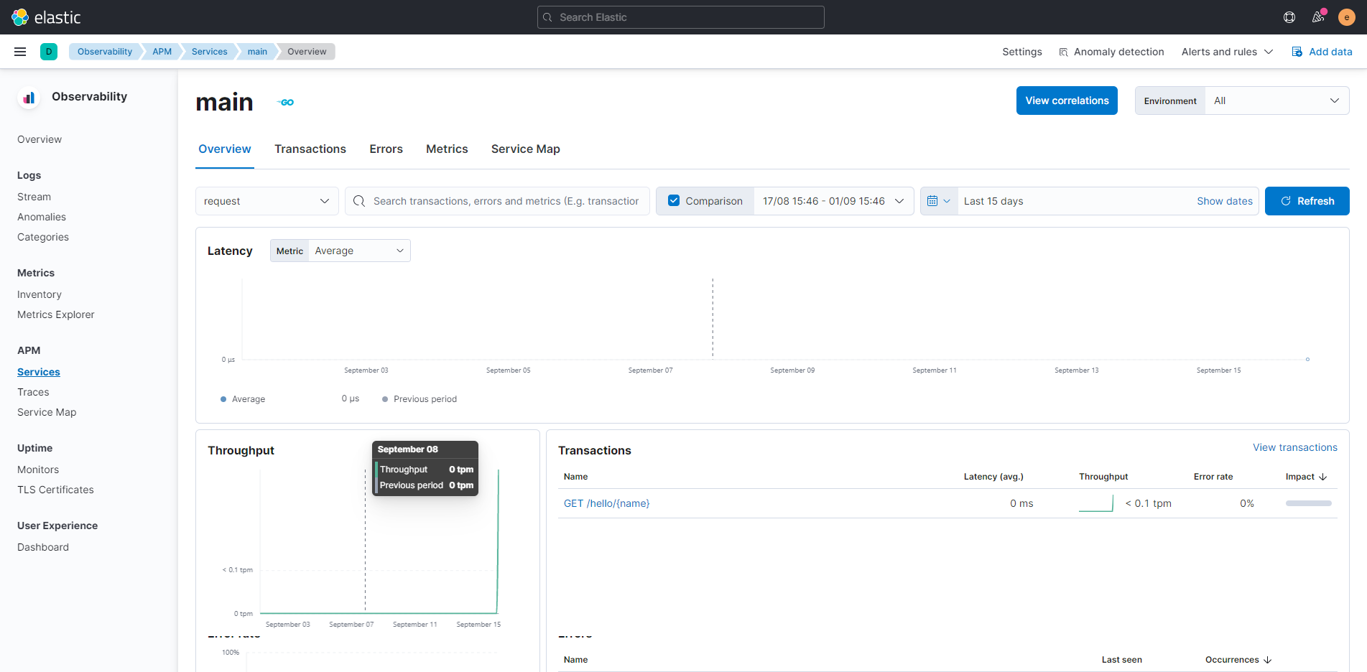Viewport: 1367px width, 672px height.
Task: Sort errors by Occurrences arrow
Action: tap(1267, 660)
